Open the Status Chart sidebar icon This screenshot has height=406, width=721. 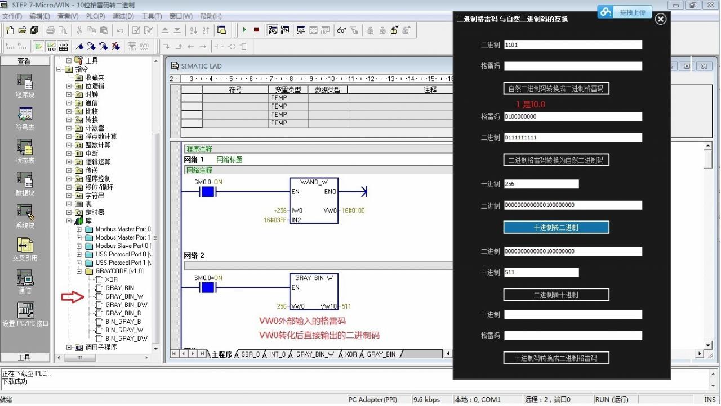25,151
